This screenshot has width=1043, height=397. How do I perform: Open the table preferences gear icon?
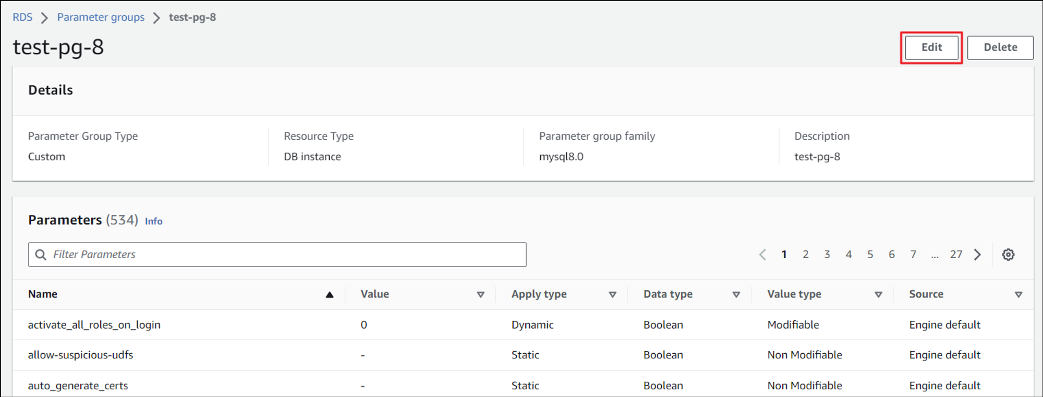pyautogui.click(x=1008, y=255)
